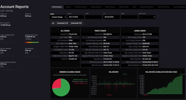Click the All Trades heading
Image resolution: width=186 pixels, height=100 pixels.
tap(65, 31)
